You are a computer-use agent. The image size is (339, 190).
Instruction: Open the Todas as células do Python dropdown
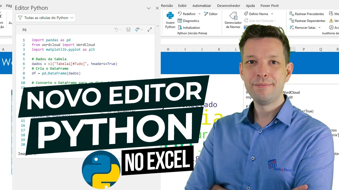pyautogui.click(x=46, y=18)
